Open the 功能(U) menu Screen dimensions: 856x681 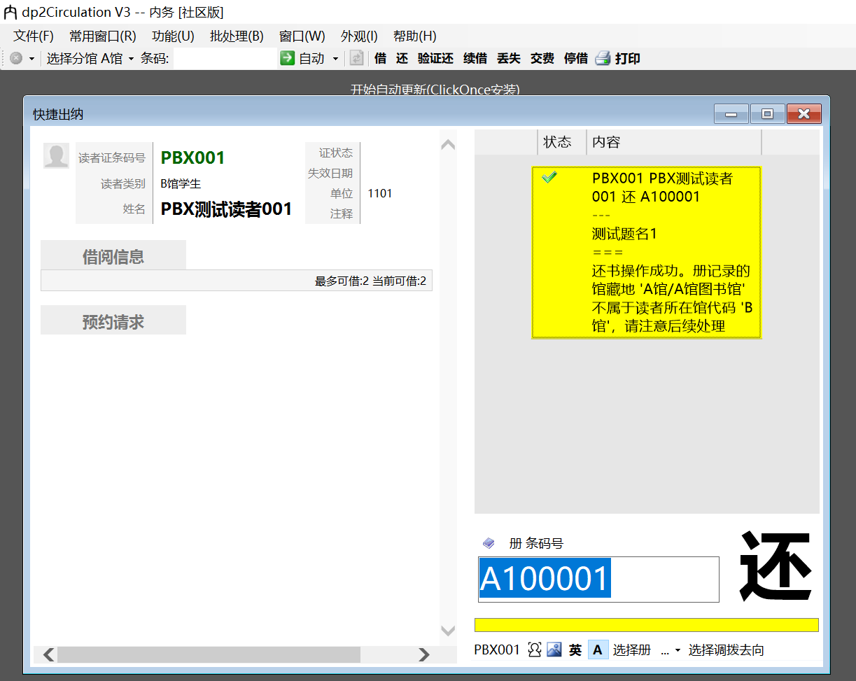tap(173, 36)
